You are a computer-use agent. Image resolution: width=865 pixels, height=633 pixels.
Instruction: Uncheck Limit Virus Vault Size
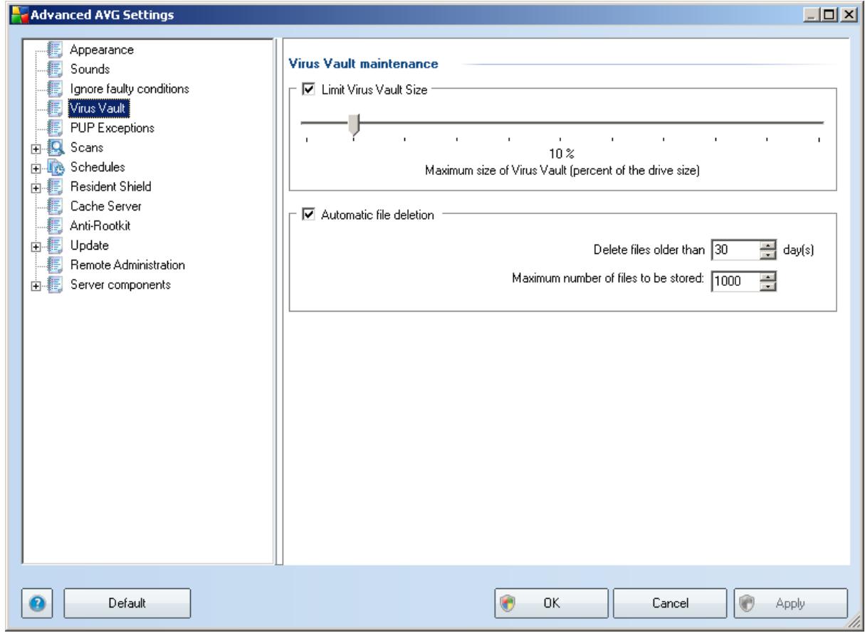tap(308, 90)
